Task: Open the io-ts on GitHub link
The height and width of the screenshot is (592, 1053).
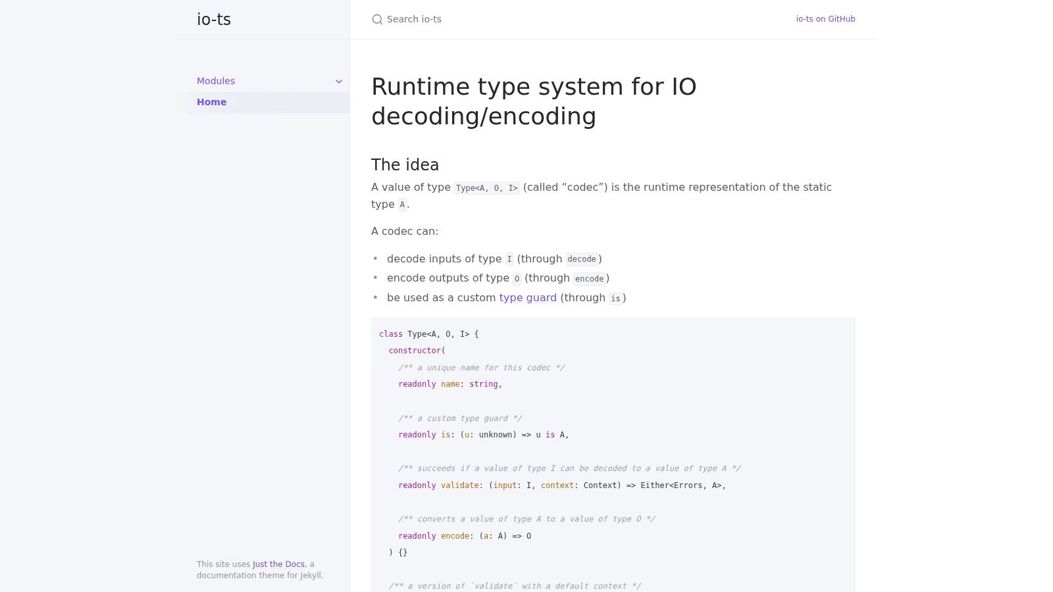Action: click(x=825, y=19)
